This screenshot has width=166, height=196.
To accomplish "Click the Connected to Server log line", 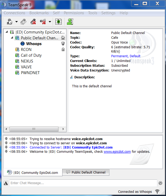I will coord(71,147).
